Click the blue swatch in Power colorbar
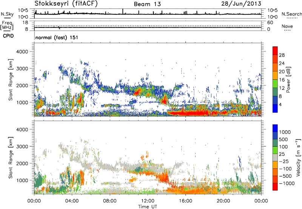The height and width of the screenshot is (209, 302). click(275, 108)
